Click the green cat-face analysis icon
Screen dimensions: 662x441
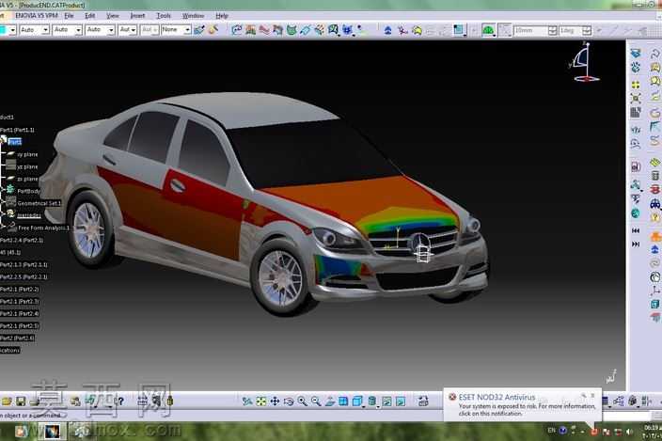pyautogui.click(x=292, y=29)
